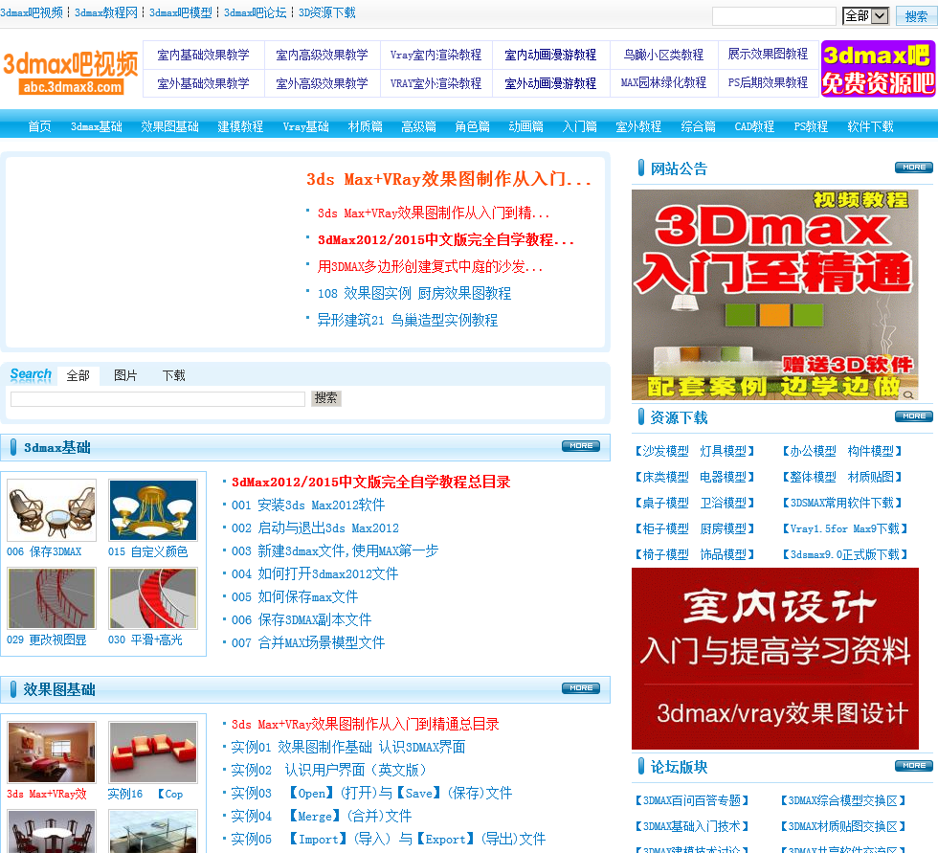Open the wireframe staircase thumbnail 029 更改视图显
The height and width of the screenshot is (853, 938).
click(x=52, y=598)
